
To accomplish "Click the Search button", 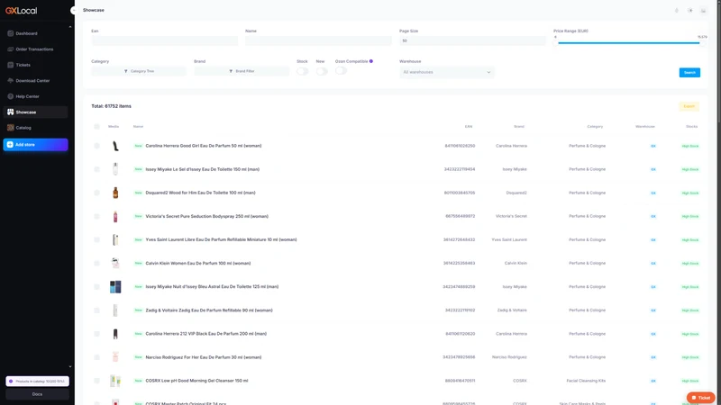I will pyautogui.click(x=689, y=73).
